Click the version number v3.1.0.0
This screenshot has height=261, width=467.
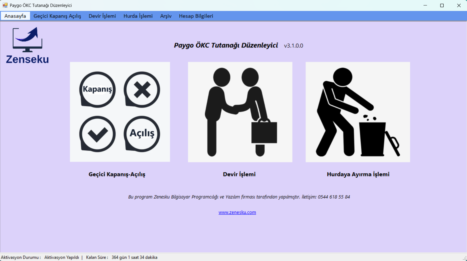click(294, 46)
